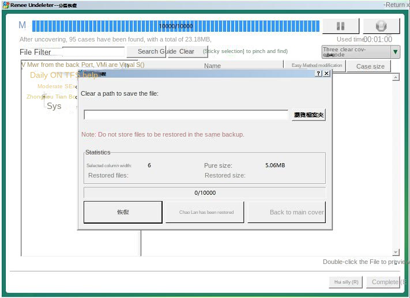Viewport: 410px width, 298px height.
Task: Click the Complete button
Action: pyautogui.click(x=383, y=282)
